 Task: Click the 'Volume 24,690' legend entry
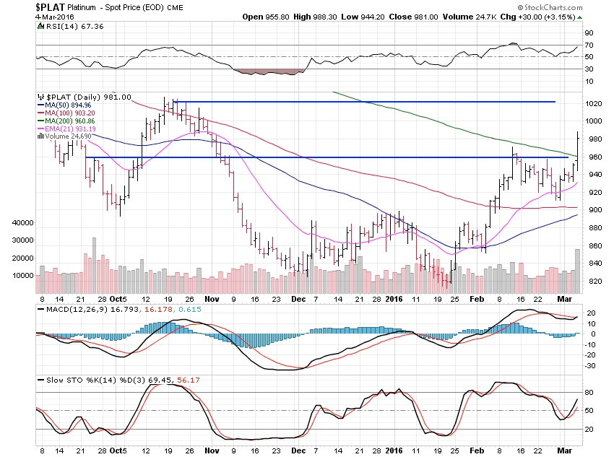68,136
